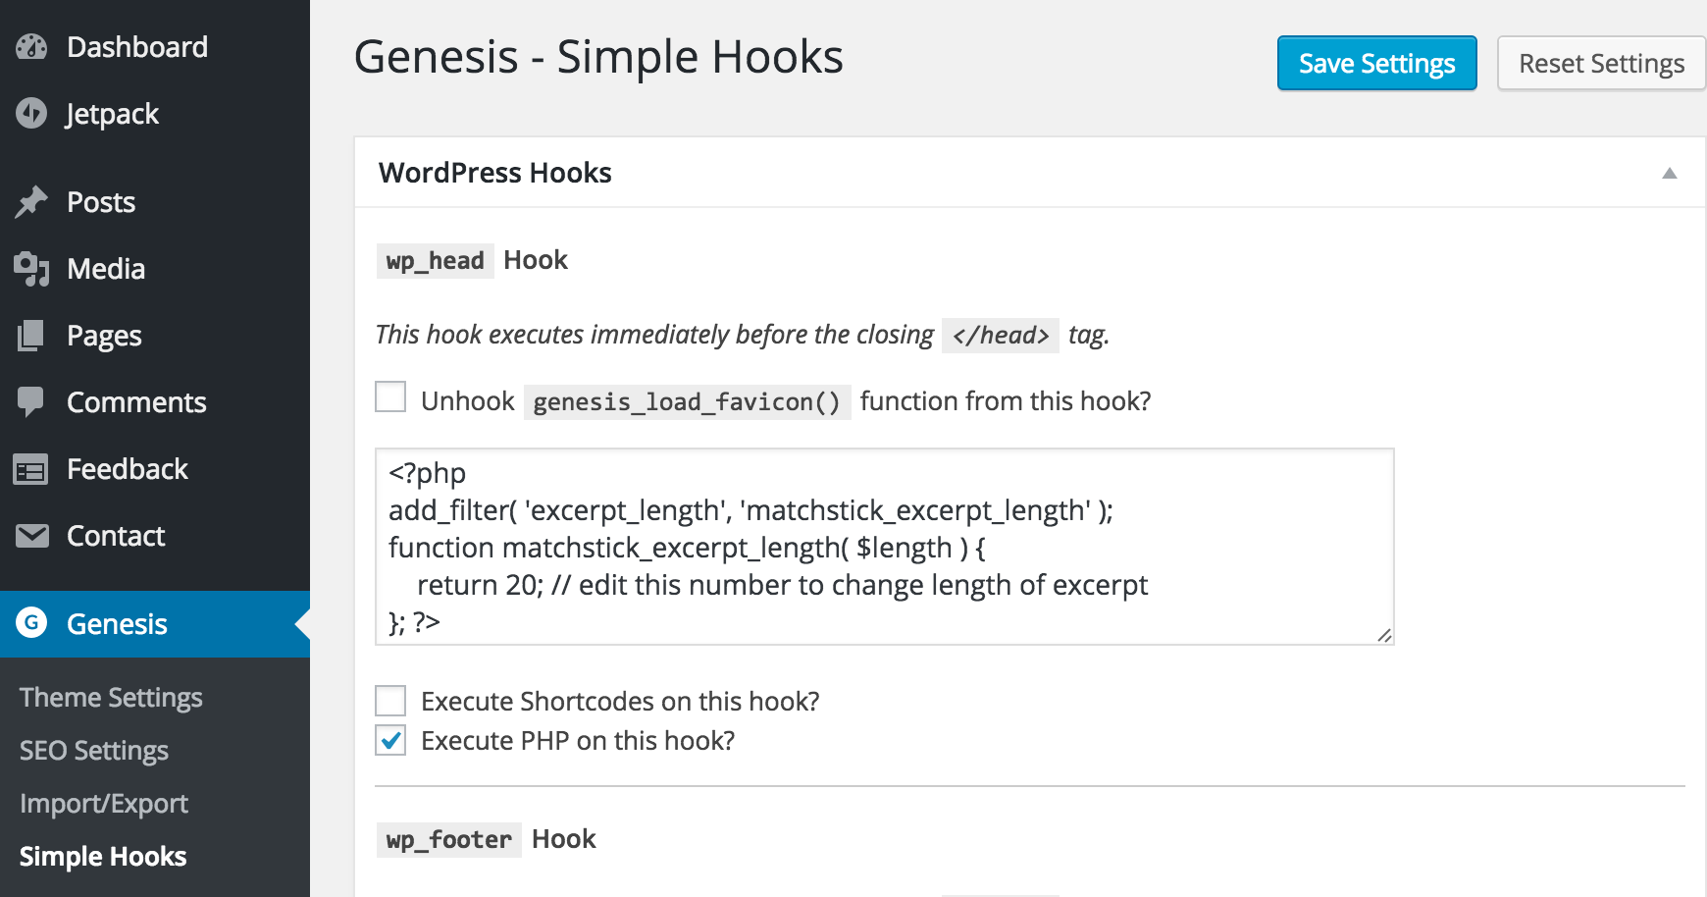Viewport: 1707px width, 897px height.
Task: Click the textarea resize handle corner
Action: [1384, 635]
